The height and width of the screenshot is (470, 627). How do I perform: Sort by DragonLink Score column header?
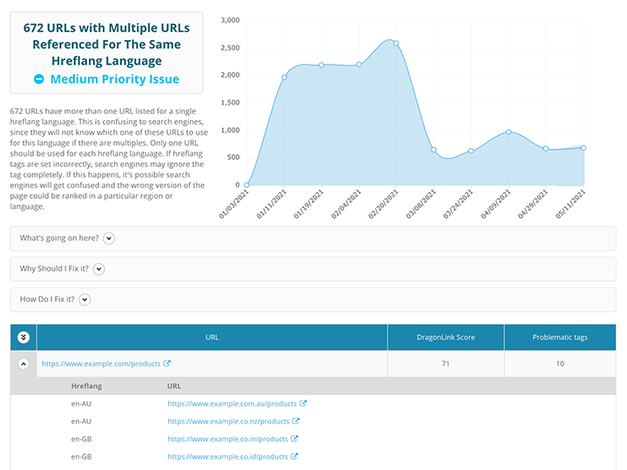[445, 337]
